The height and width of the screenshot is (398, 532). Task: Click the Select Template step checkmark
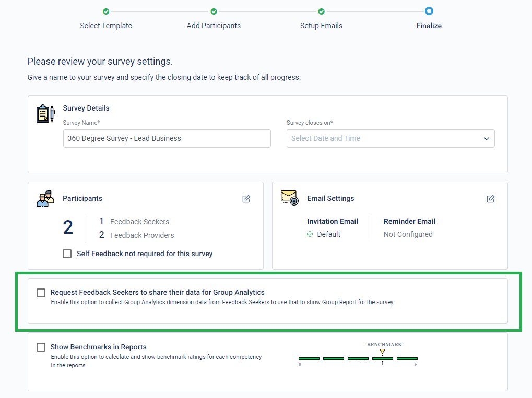point(106,11)
